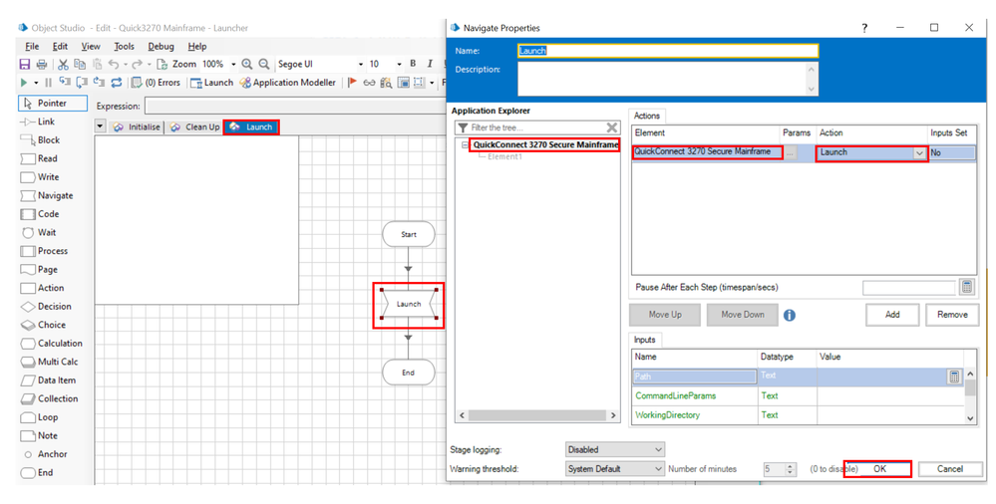Select the Decision stage tool

click(54, 307)
